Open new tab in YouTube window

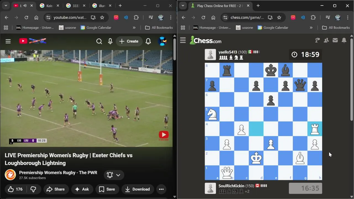pyautogui.click(x=120, y=6)
